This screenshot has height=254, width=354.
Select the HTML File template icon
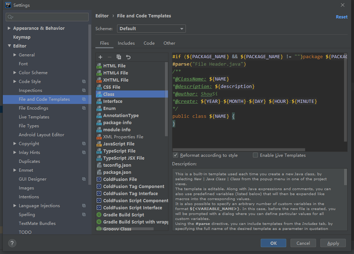coord(99,66)
